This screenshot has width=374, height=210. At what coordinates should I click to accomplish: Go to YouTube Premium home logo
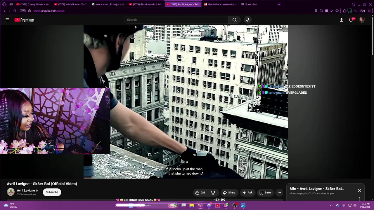point(24,20)
